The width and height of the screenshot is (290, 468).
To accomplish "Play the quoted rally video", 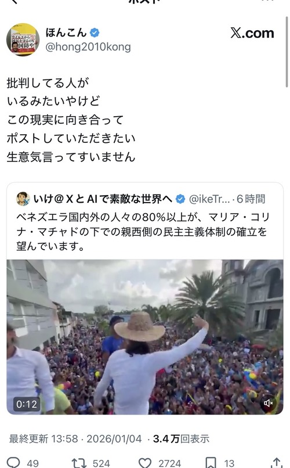I will point(145,337).
